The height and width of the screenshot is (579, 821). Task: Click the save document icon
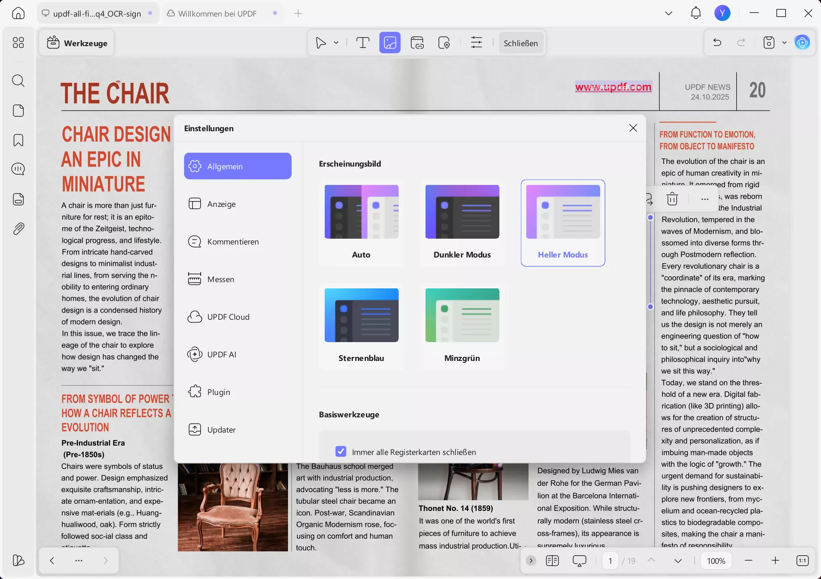coord(769,43)
